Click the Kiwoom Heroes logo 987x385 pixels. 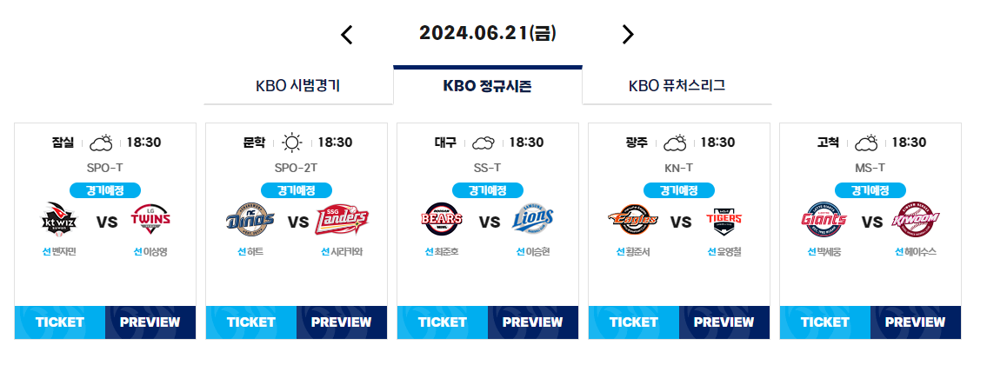tap(916, 219)
